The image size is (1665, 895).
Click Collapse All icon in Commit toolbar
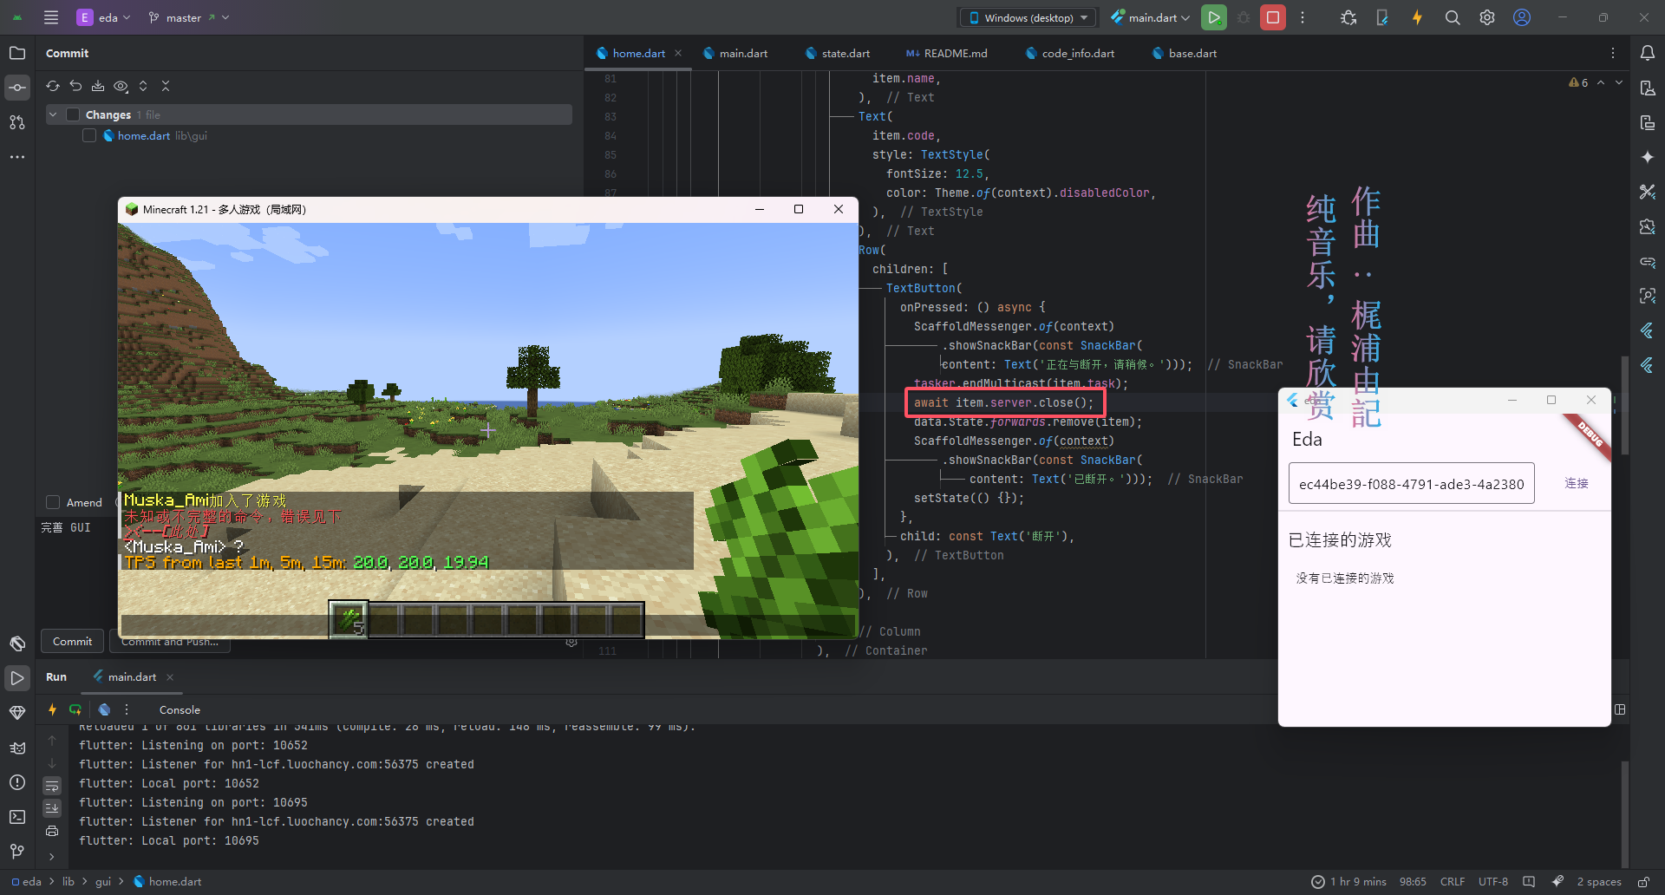166,86
